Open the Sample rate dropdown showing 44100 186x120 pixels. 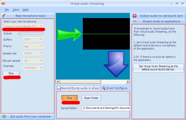(x=33, y=53)
